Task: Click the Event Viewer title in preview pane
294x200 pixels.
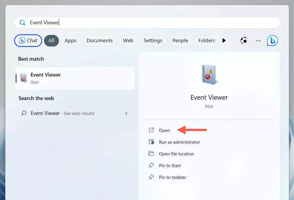Action: click(209, 98)
